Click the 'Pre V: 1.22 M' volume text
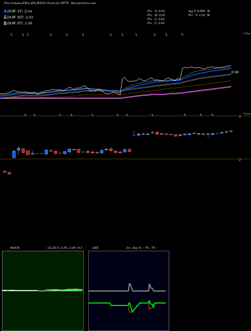The height and width of the screenshot is (331, 251). (199, 15)
